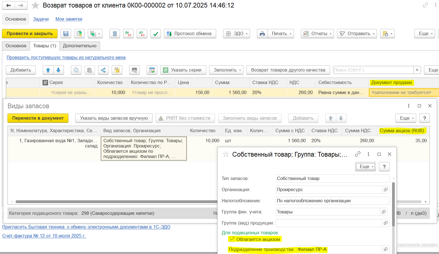The image size is (439, 254).
Task: Click the horizontal scrollbar in Виды запасов
Action: [x=117, y=202]
